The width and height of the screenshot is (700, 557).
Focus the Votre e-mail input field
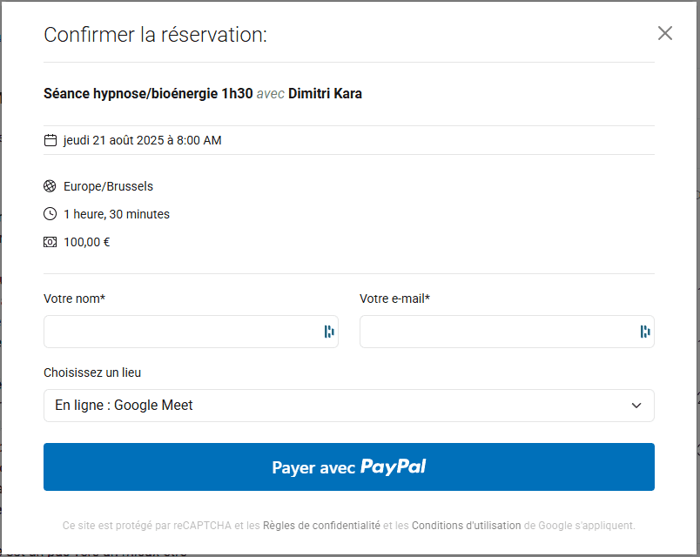[497, 332]
